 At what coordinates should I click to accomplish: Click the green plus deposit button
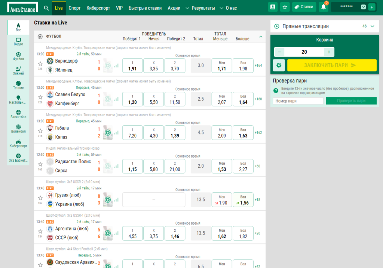click(x=372, y=7)
